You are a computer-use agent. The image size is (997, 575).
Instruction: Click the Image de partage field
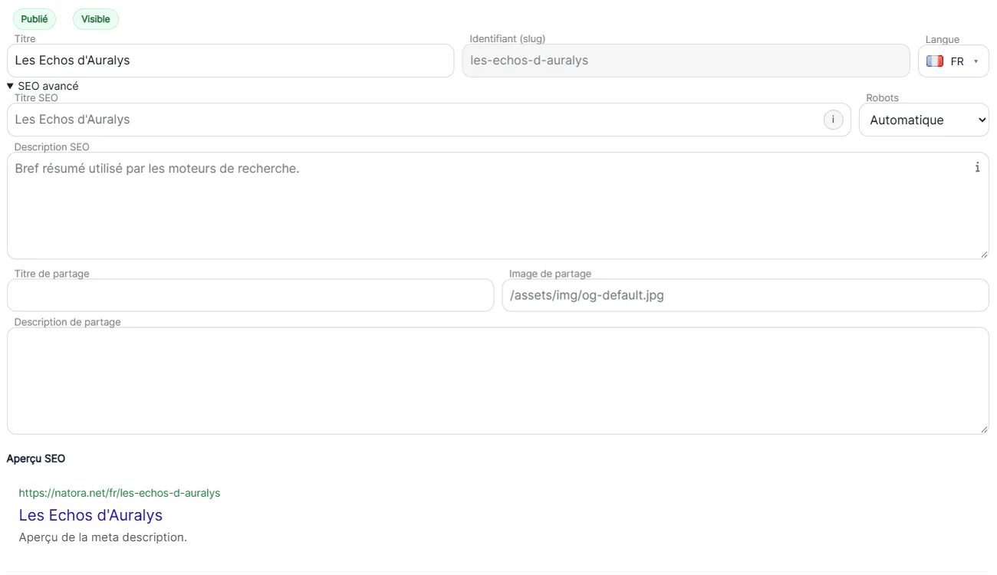(x=745, y=295)
